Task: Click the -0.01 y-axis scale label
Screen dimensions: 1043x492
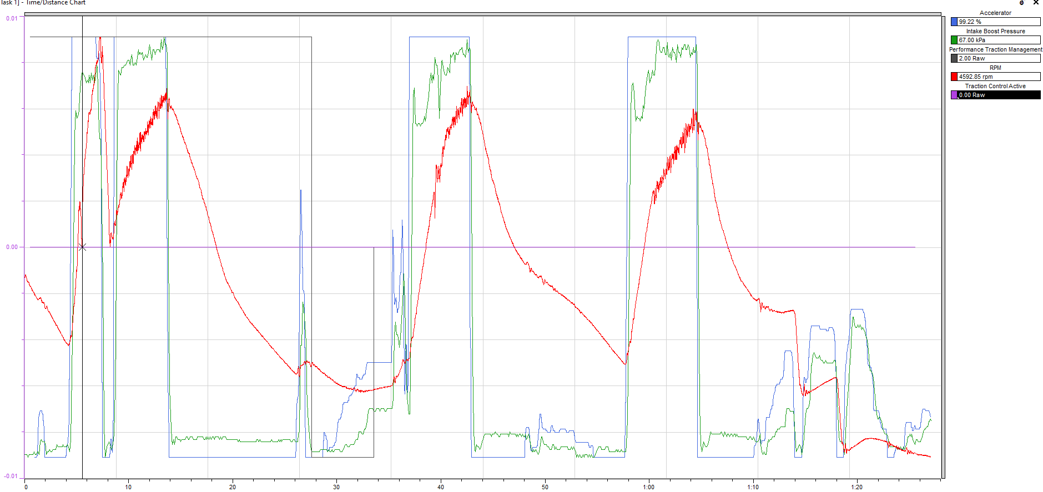Action: [x=11, y=476]
